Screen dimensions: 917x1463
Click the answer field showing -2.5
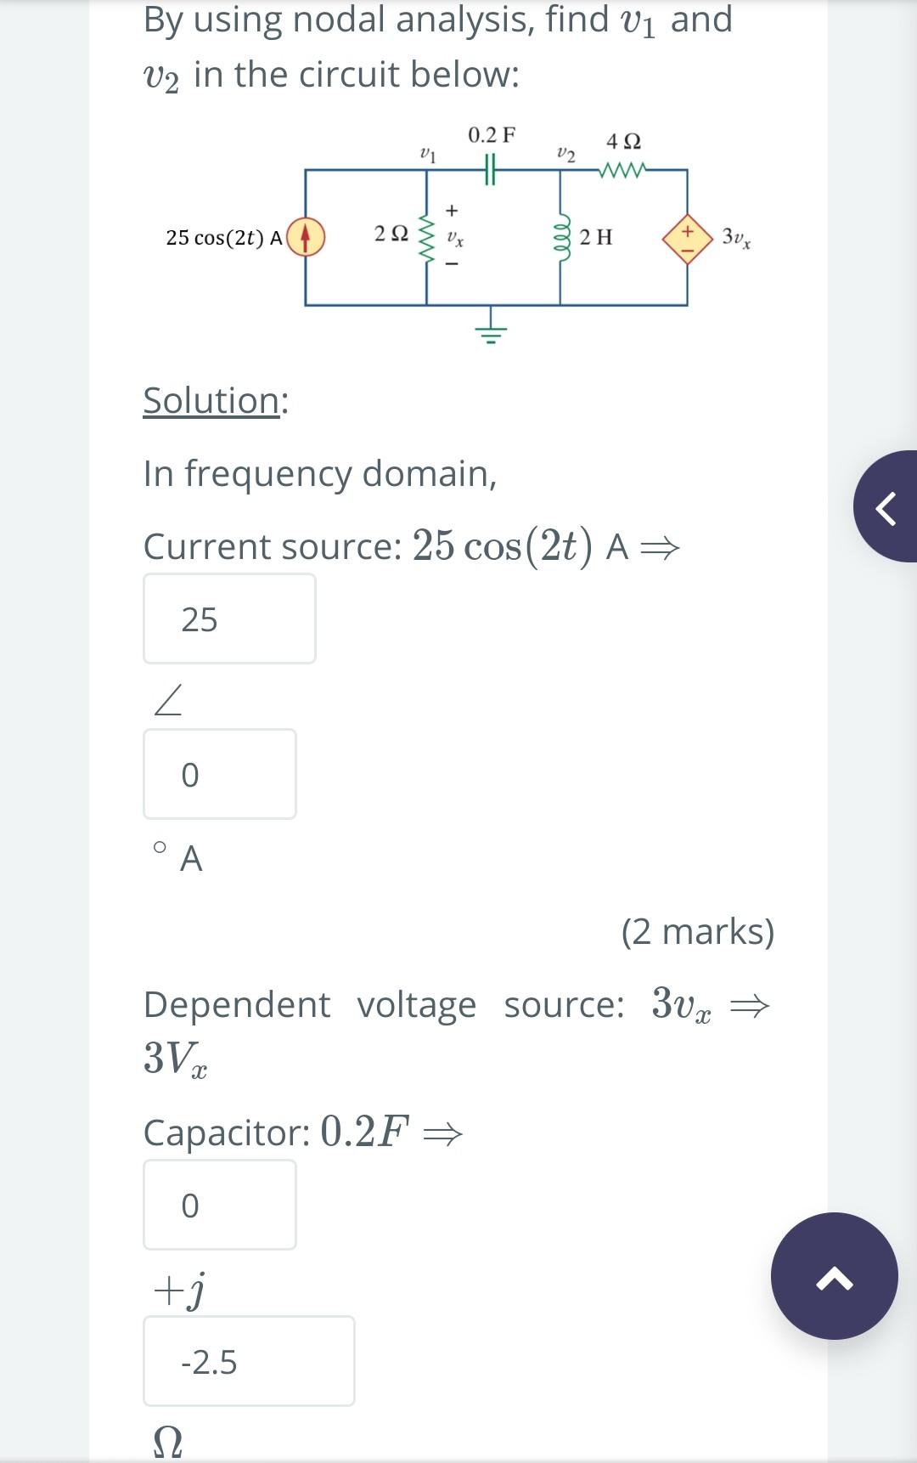[249, 1361]
